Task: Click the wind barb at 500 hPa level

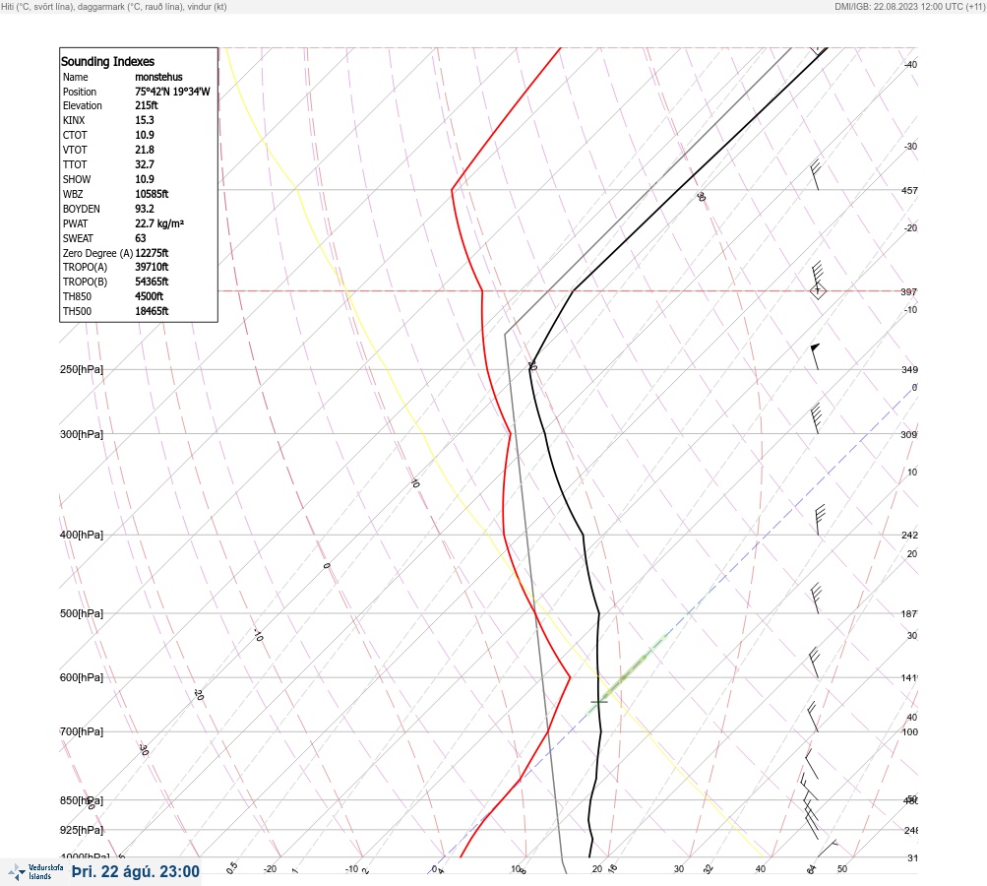Action: click(817, 599)
